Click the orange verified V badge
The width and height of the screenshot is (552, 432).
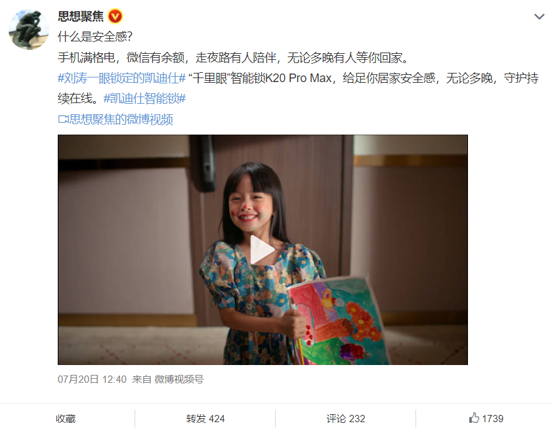coord(115,16)
